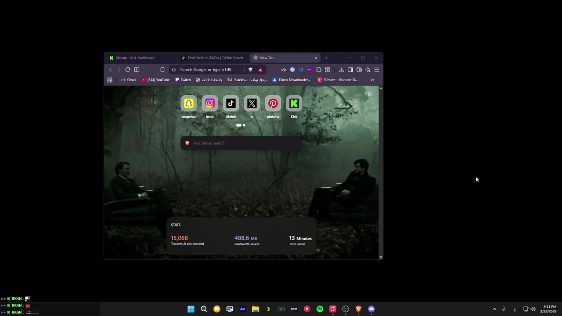Open Leo AI sparkle icon
This screenshot has height=316, width=562.
[367, 69]
